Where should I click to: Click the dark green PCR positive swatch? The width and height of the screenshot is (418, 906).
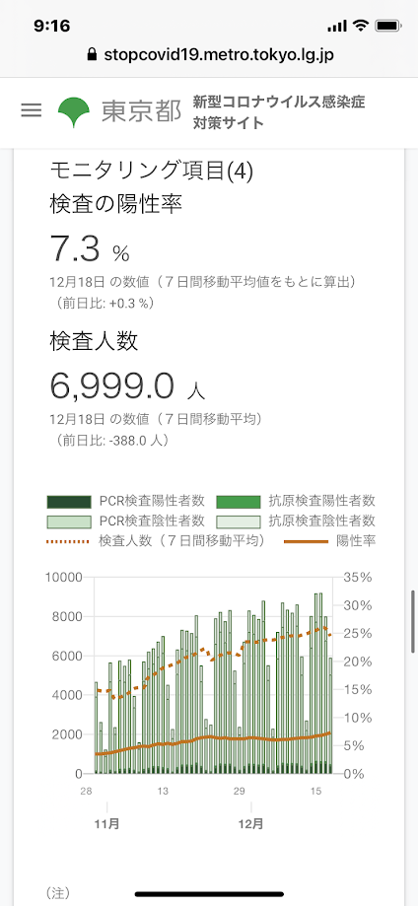point(69,501)
